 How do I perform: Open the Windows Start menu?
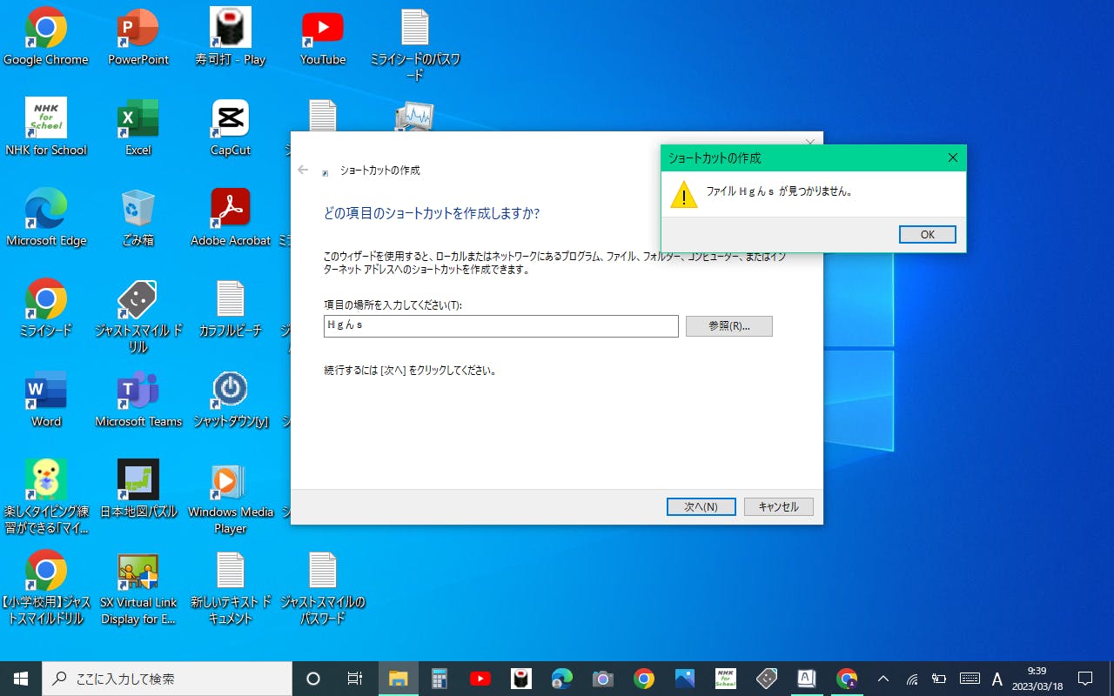21,679
